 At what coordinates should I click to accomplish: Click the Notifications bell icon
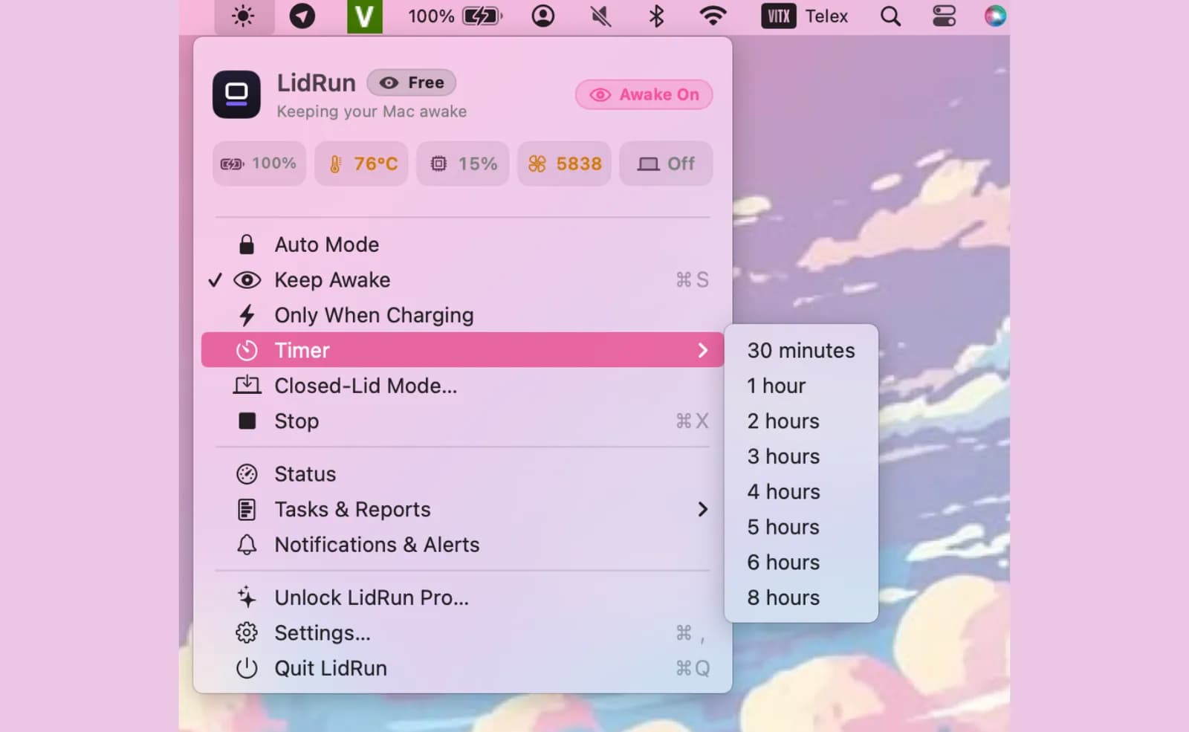(247, 545)
